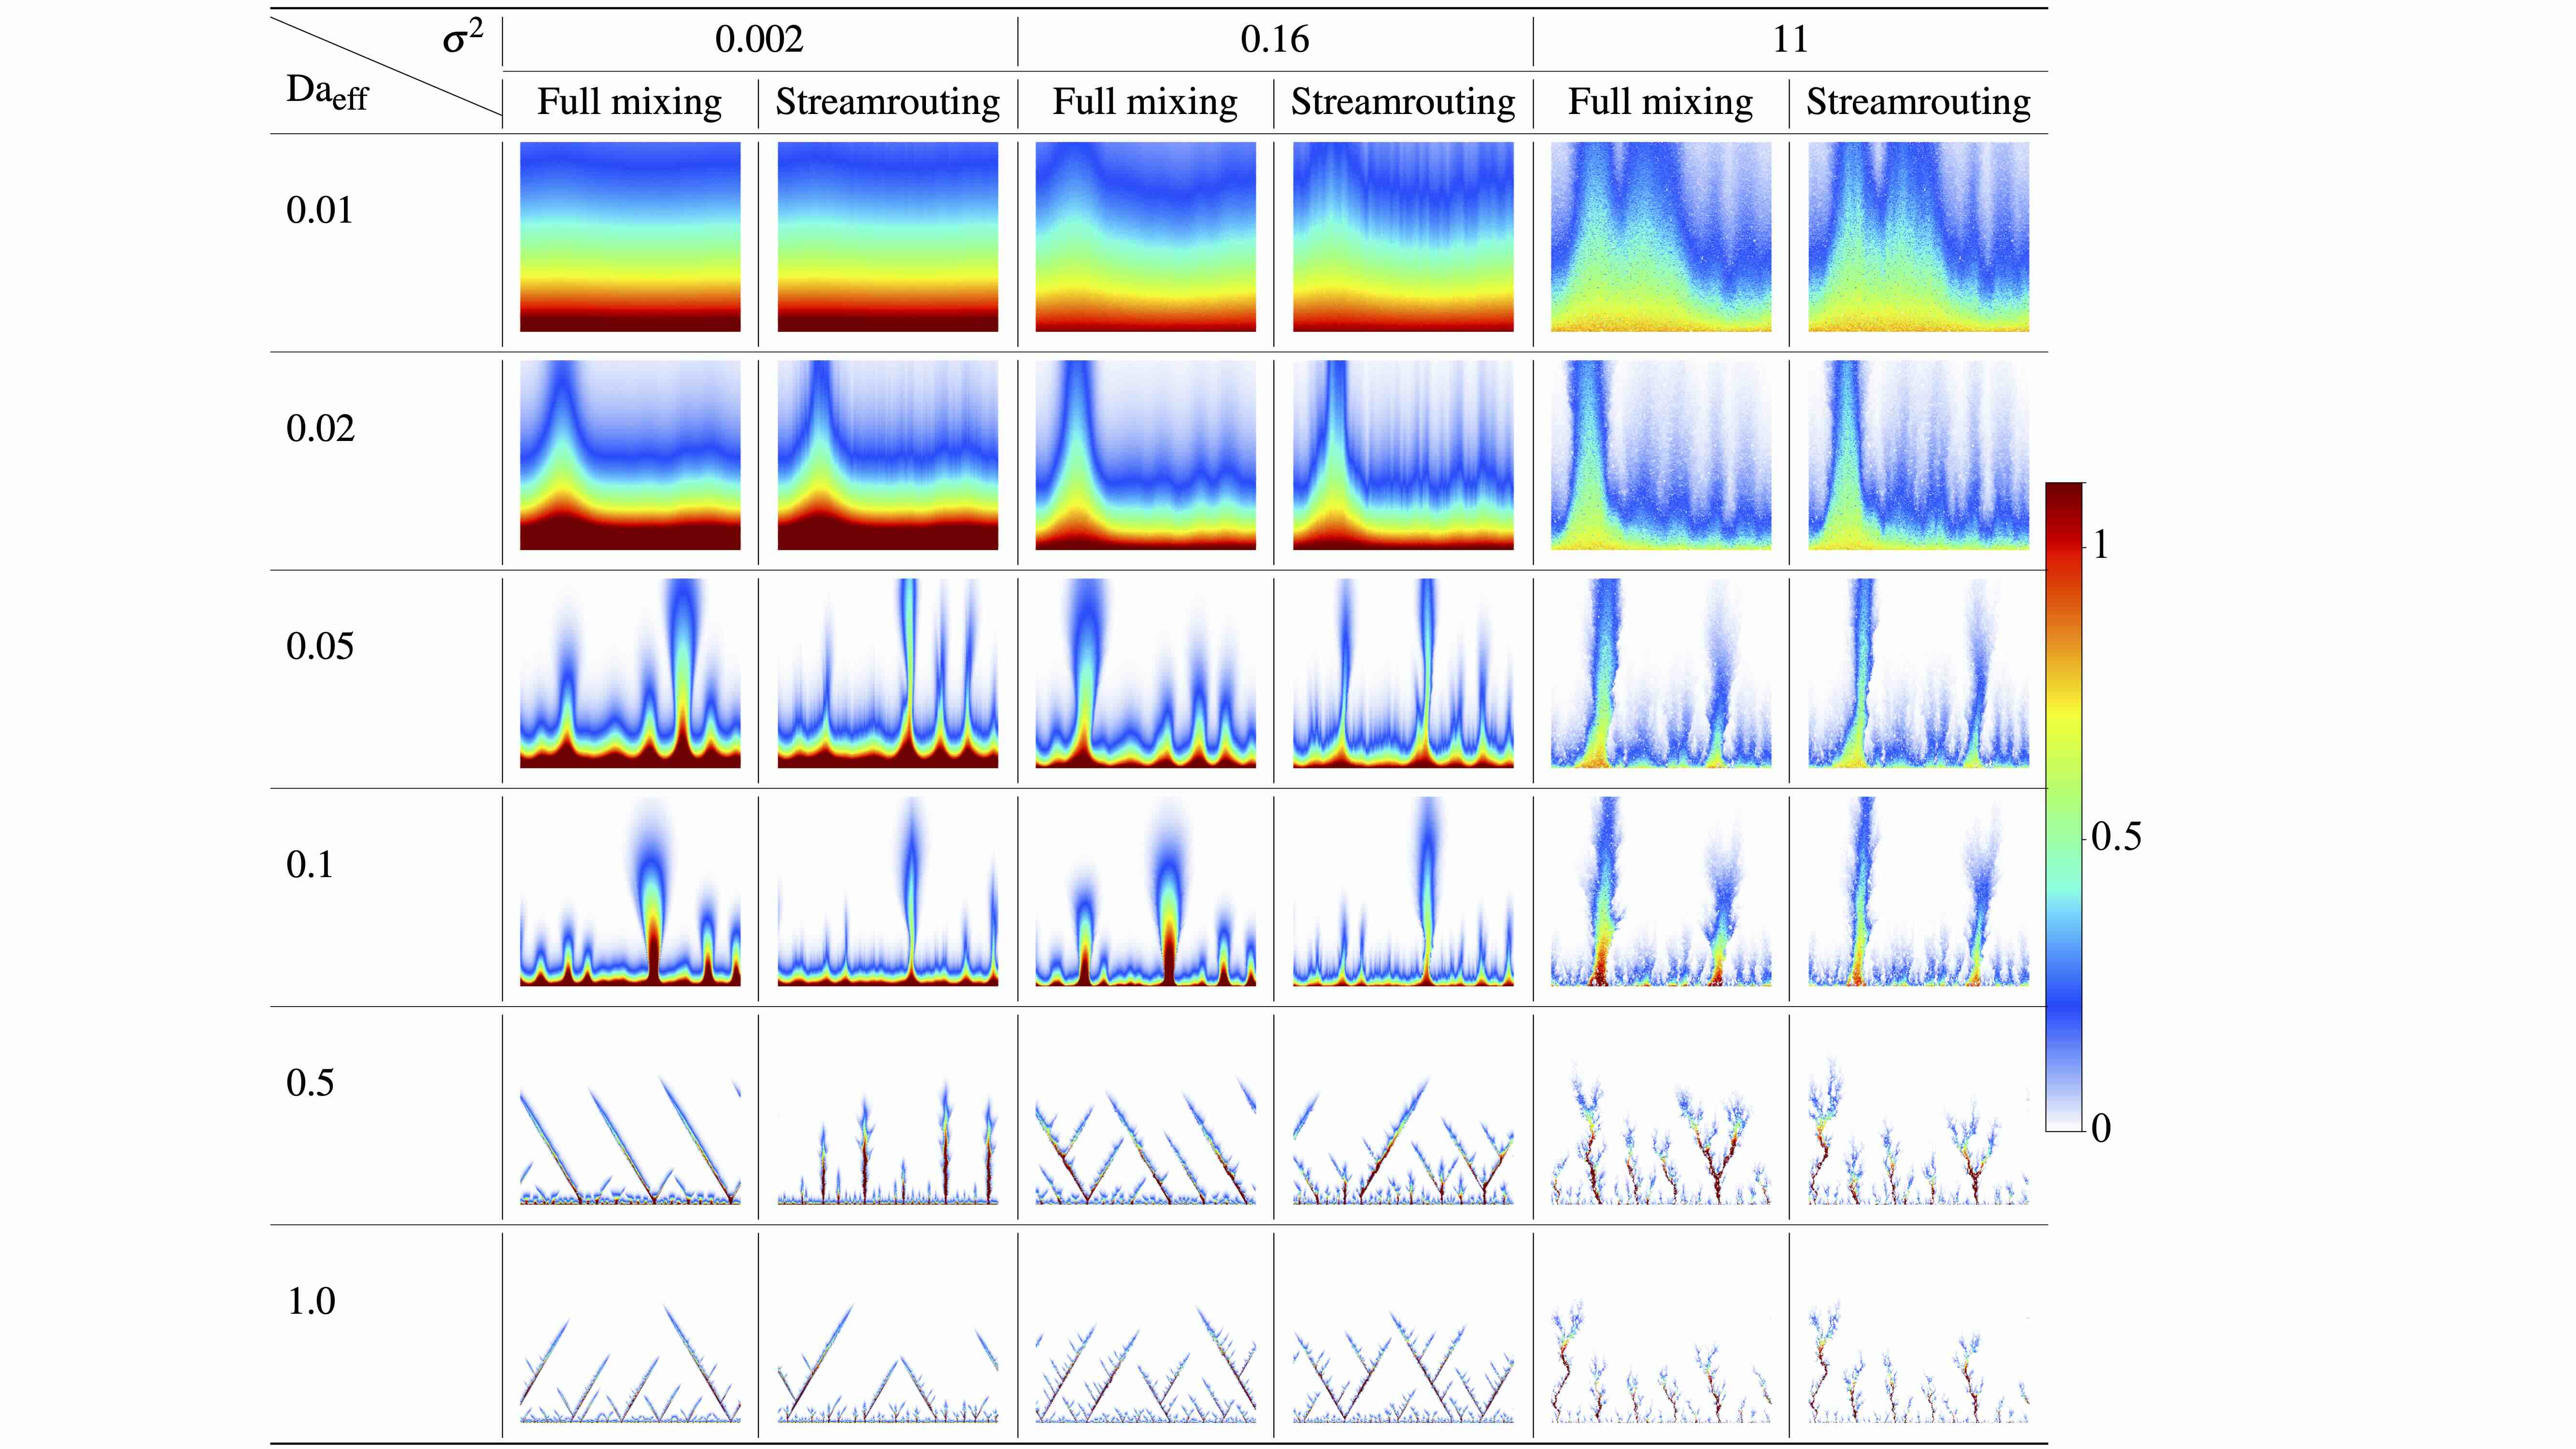Click the rainbow colorbar gradient strip
Image resolution: width=2576 pixels, height=1449 pixels.
pyautogui.click(x=2064, y=807)
